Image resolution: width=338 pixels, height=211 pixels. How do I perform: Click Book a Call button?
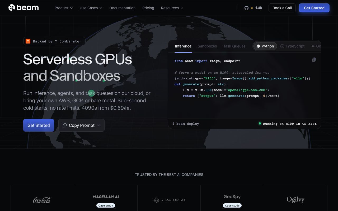282,8
